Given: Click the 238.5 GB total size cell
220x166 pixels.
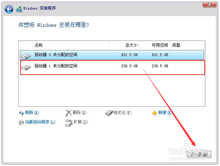Looking at the screenshot, I should 129,66.
